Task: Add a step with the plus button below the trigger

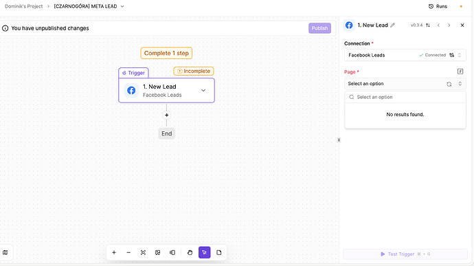Action: click(x=166, y=115)
